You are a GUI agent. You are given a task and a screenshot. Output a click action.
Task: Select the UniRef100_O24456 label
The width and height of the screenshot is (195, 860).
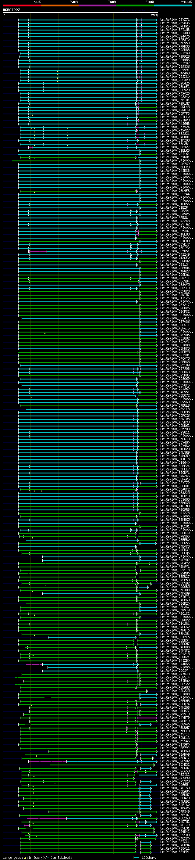click(x=175, y=60)
